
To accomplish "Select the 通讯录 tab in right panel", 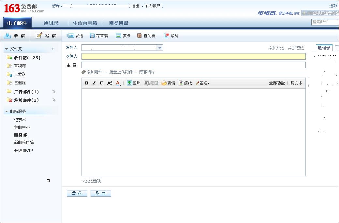I will tap(324, 48).
